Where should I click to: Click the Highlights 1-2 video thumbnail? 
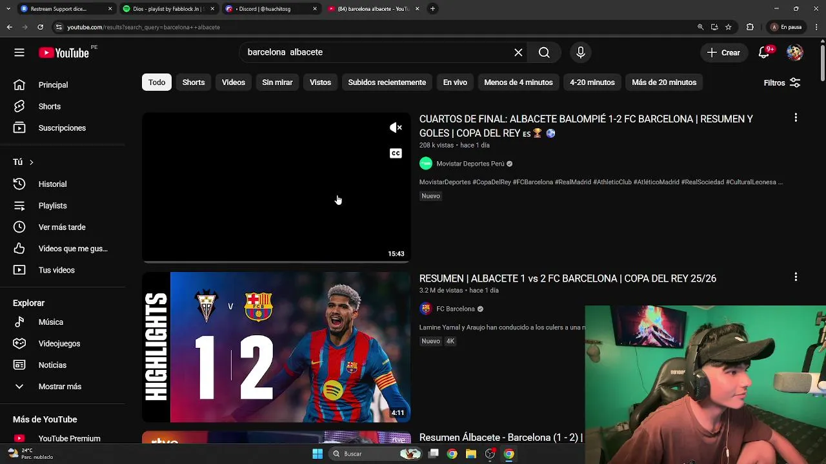click(276, 347)
